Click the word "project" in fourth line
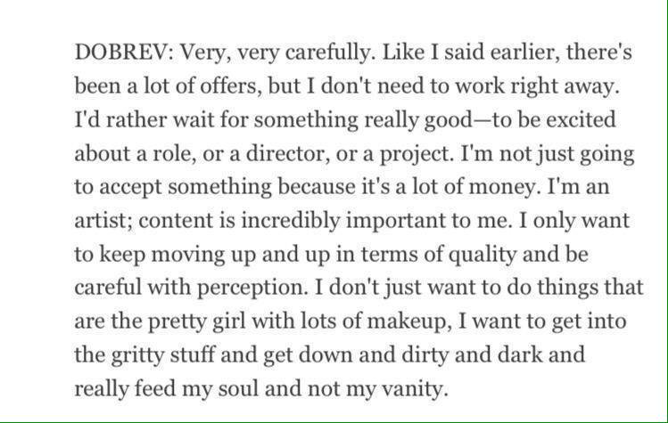 click(x=416, y=155)
